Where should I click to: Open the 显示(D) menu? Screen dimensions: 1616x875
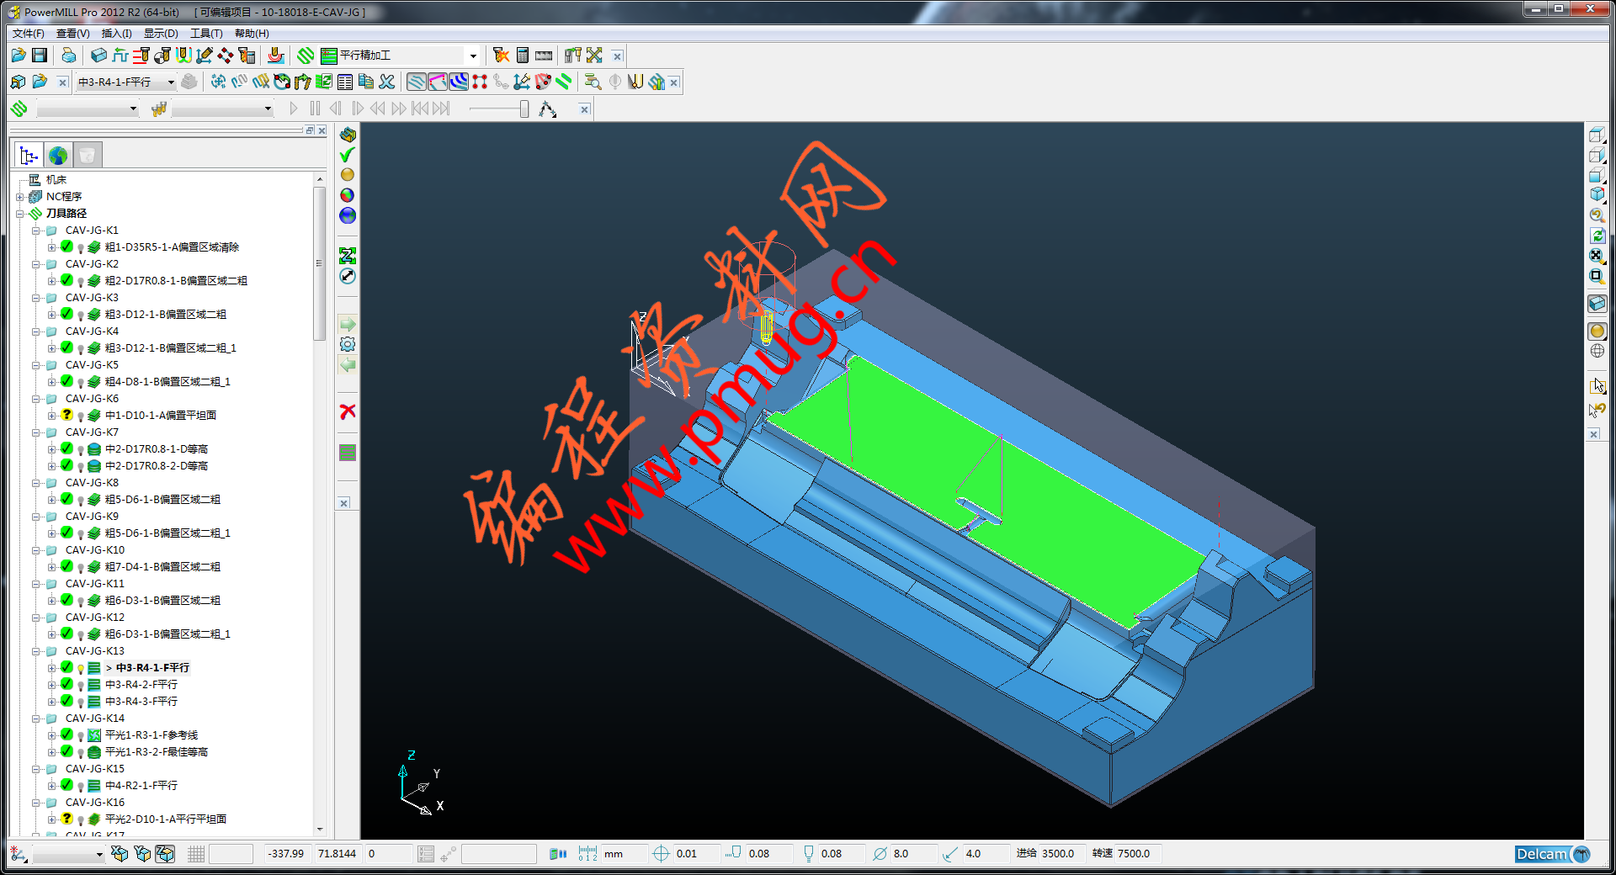point(161,34)
